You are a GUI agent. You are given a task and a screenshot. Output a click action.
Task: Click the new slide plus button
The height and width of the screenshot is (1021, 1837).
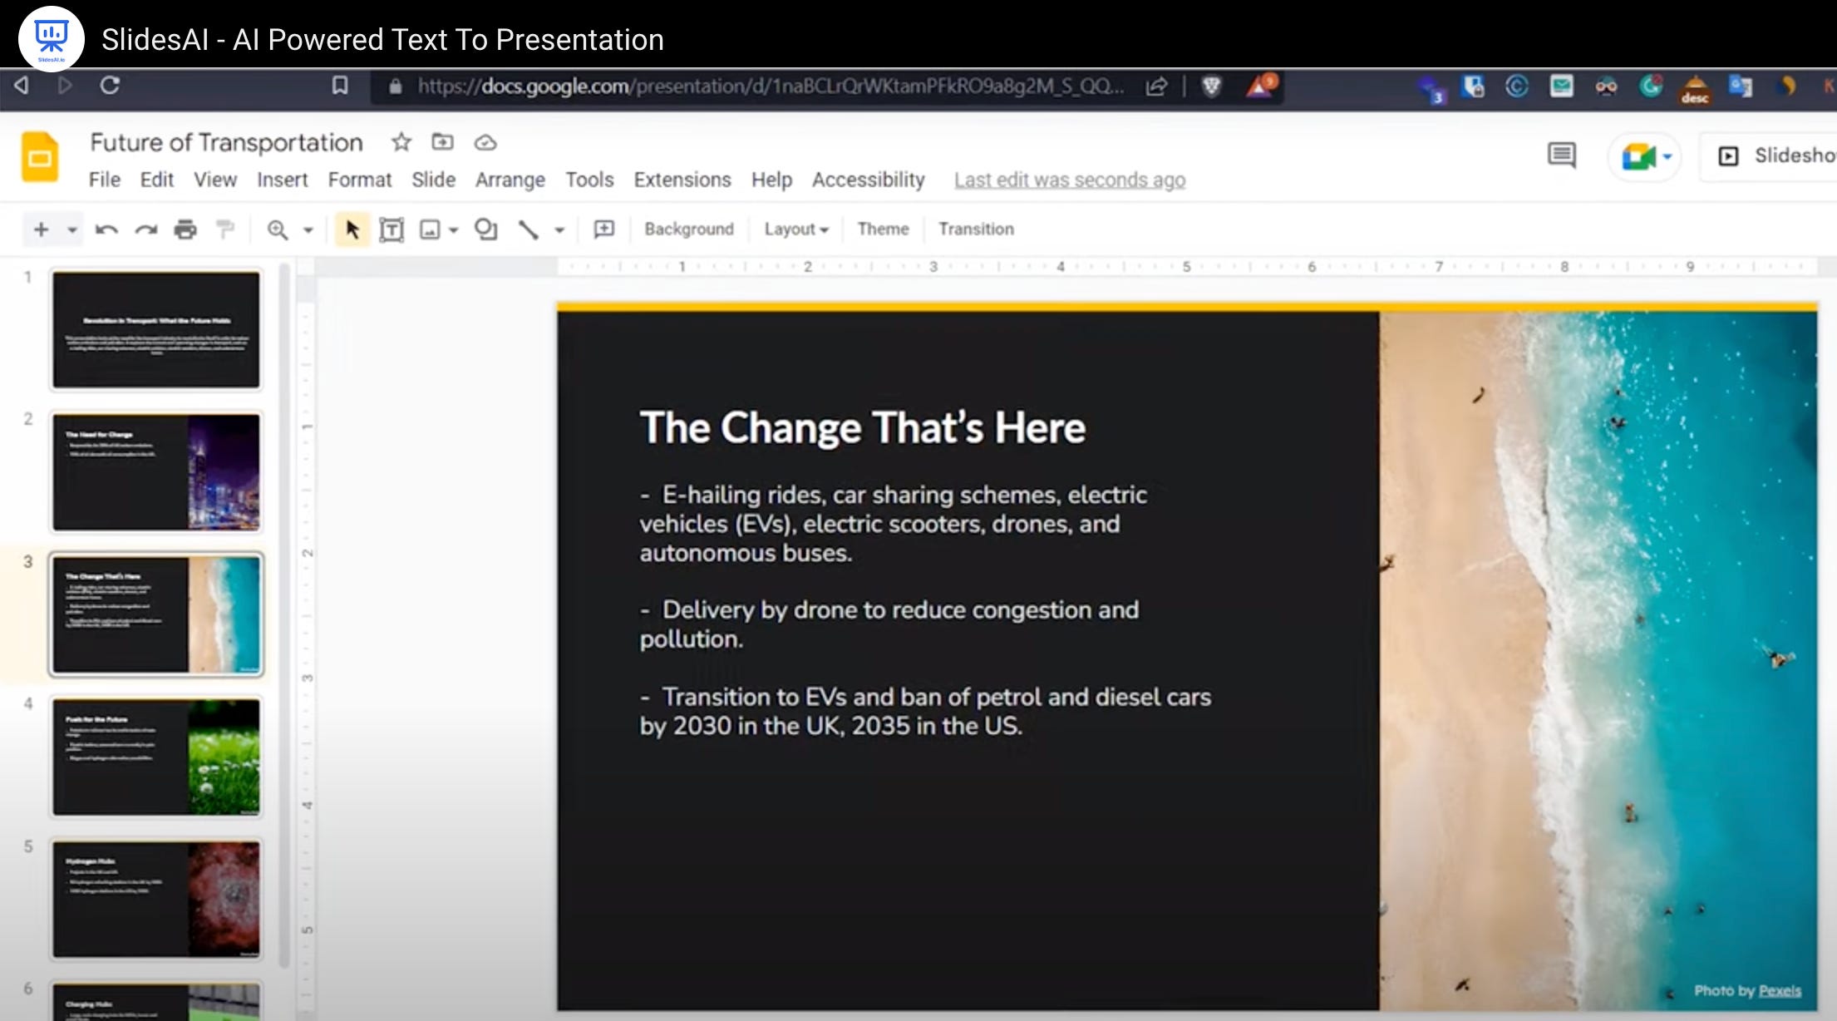click(x=41, y=229)
